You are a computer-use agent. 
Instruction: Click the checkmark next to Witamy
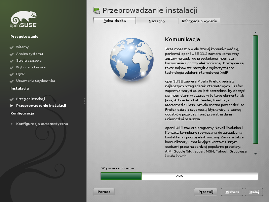point(12,47)
